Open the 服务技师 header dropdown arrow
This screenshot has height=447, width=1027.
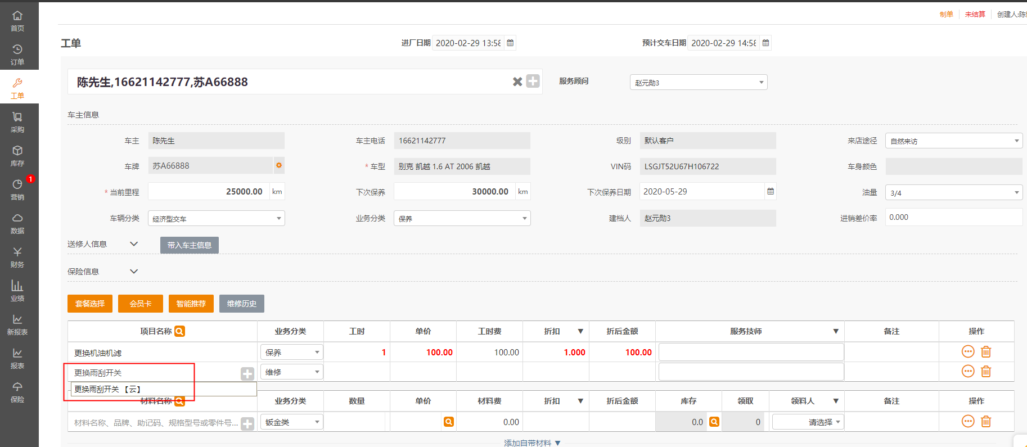click(836, 331)
